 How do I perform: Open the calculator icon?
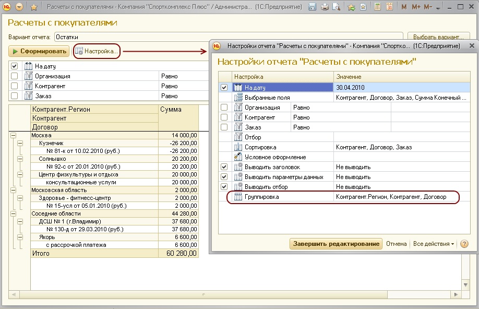click(x=377, y=7)
